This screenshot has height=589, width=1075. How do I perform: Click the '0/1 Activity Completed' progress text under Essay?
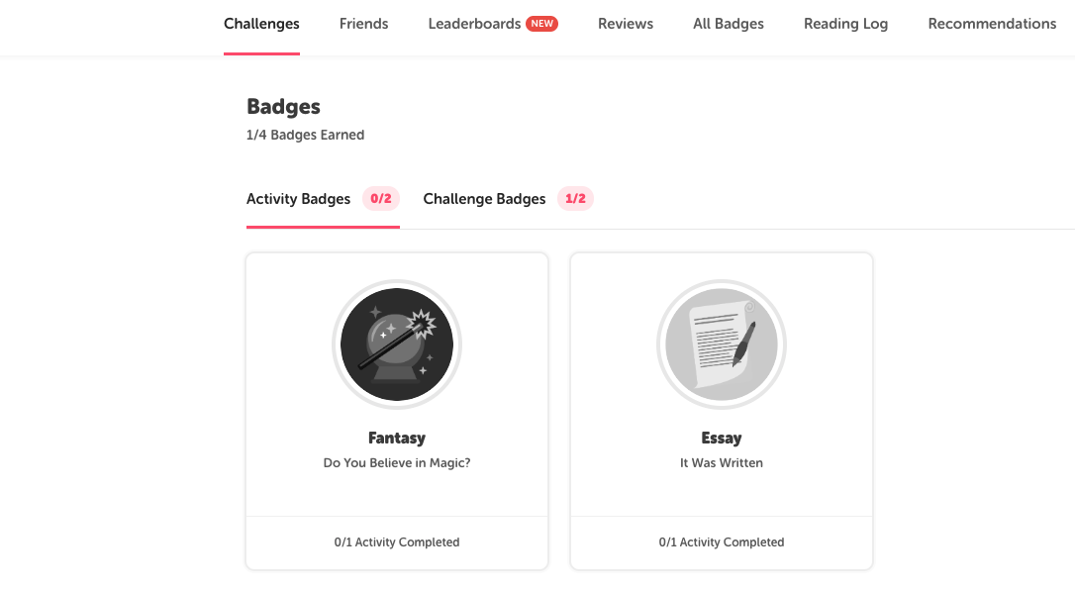pyautogui.click(x=721, y=541)
